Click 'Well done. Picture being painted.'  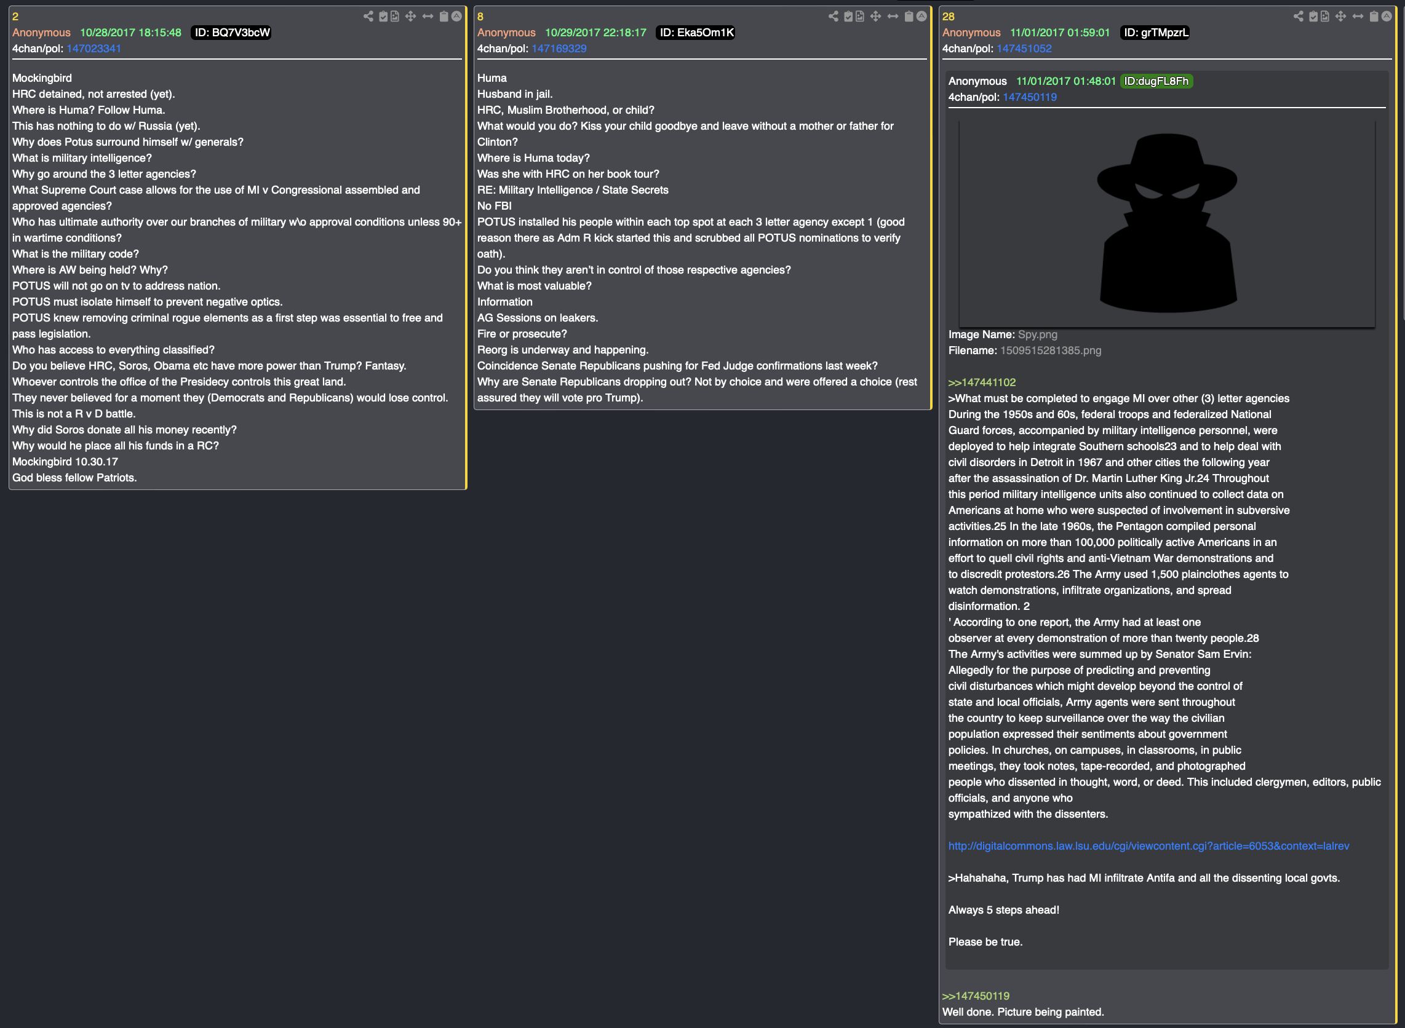[x=1023, y=1013]
